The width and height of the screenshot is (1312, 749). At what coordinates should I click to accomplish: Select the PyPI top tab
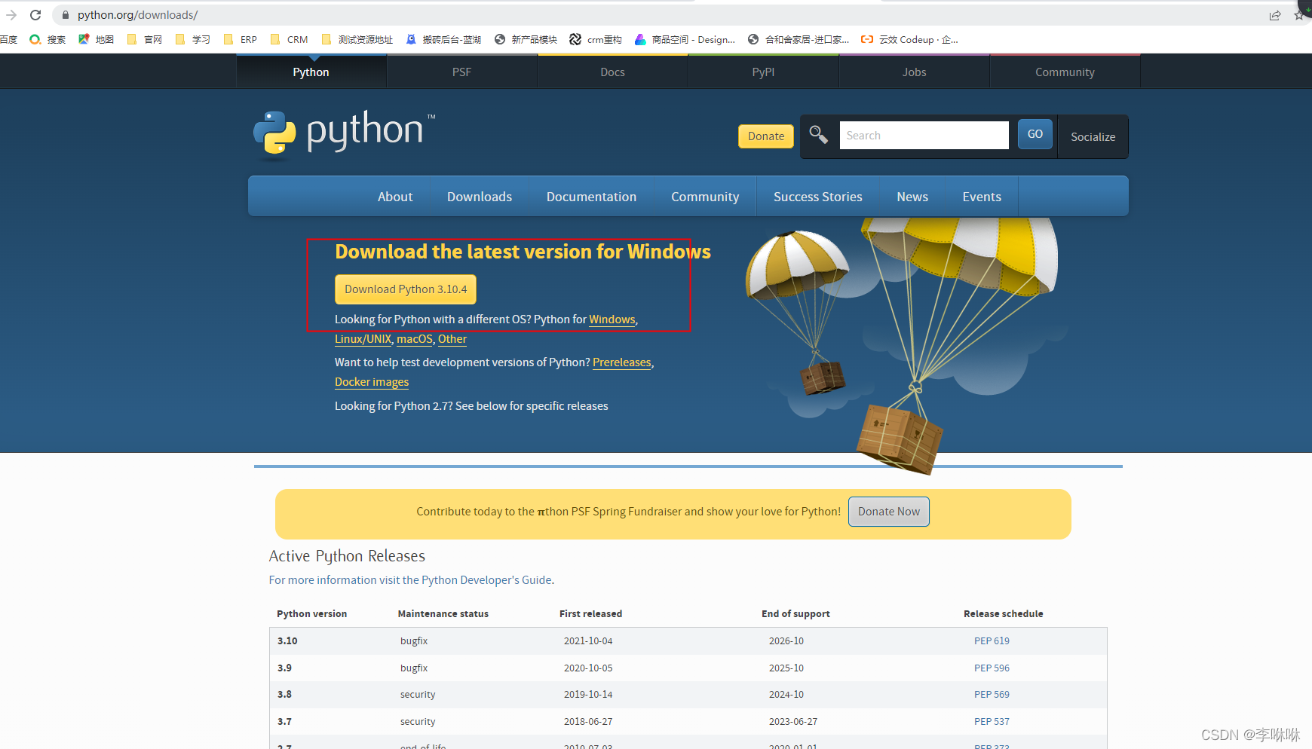(x=763, y=72)
